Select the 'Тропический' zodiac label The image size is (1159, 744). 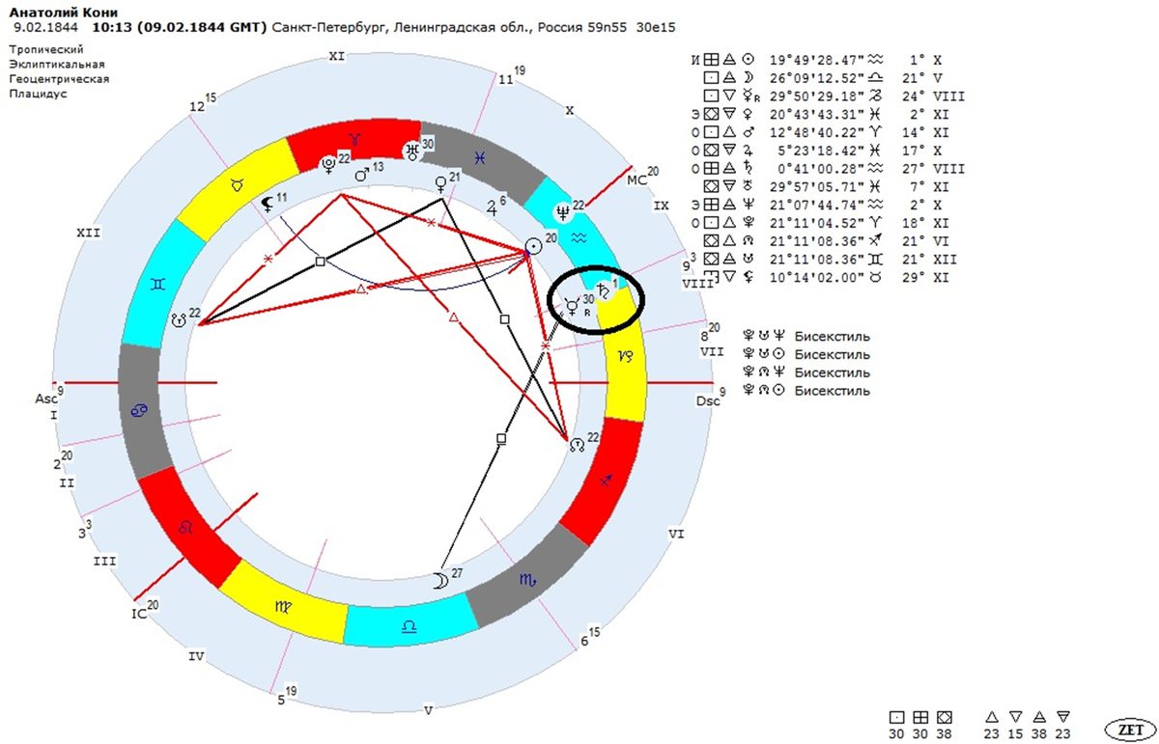point(47,48)
